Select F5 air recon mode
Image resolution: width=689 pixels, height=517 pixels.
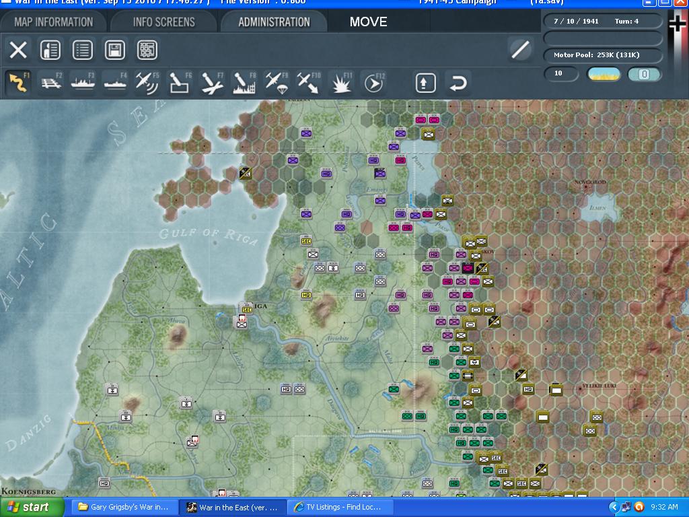pos(147,83)
